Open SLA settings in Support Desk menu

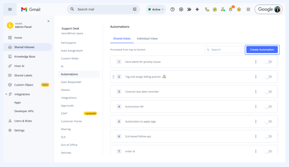coord(63,137)
